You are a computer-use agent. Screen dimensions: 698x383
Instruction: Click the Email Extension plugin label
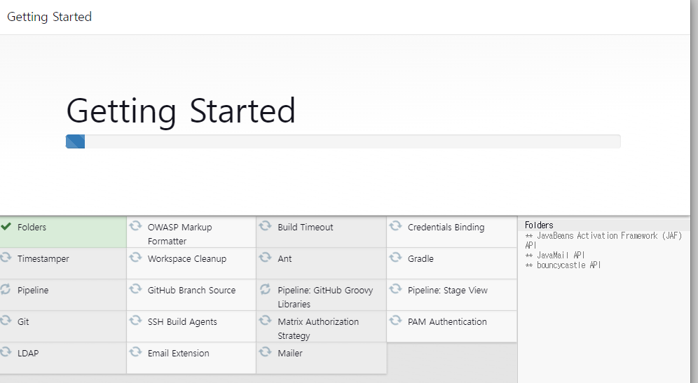pos(179,354)
